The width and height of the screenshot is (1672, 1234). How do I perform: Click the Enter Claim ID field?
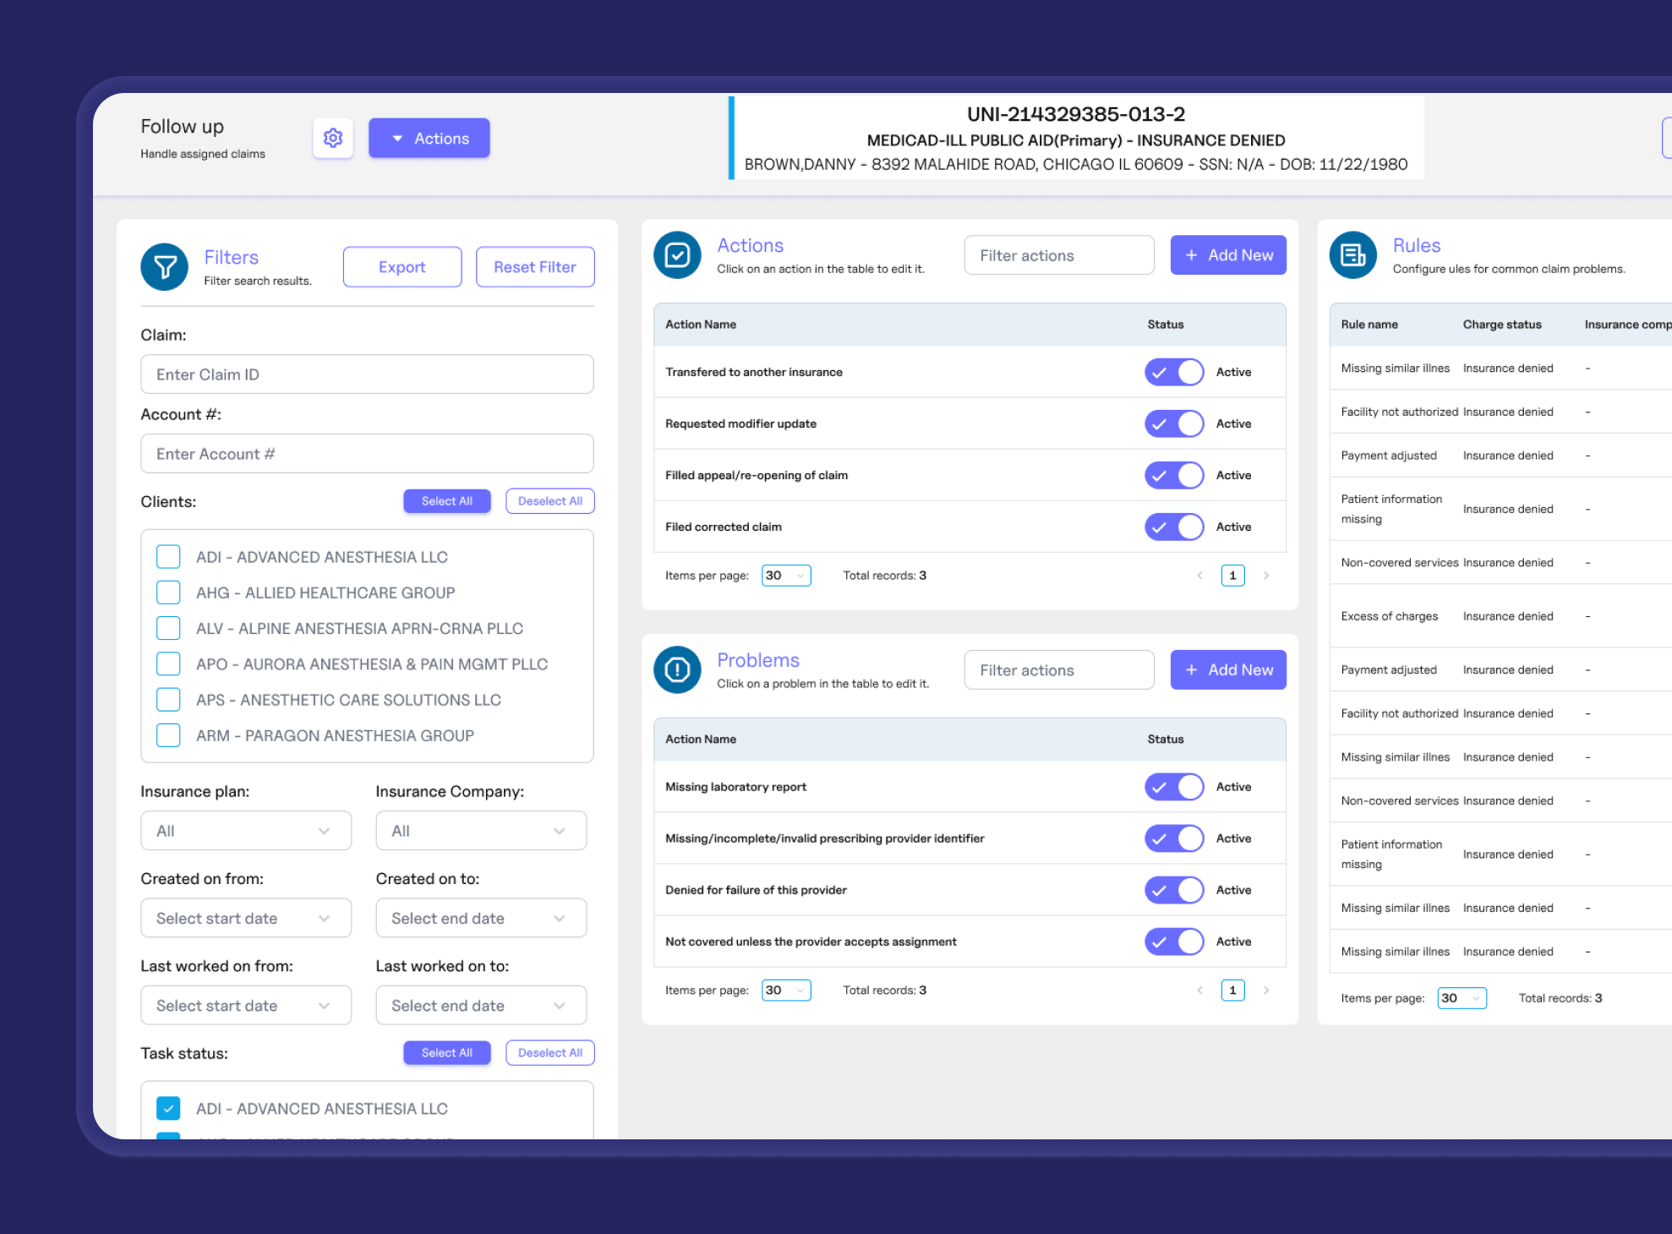(x=367, y=374)
